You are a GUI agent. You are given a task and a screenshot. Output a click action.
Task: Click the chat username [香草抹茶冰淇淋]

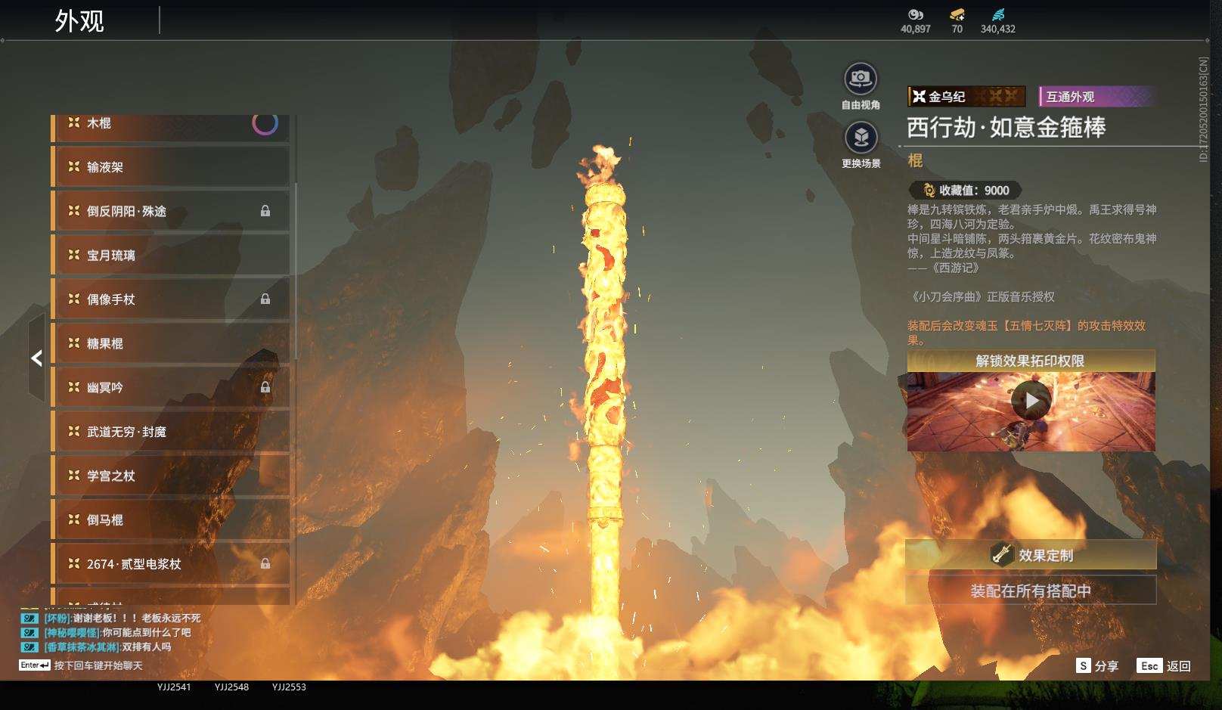click(82, 646)
